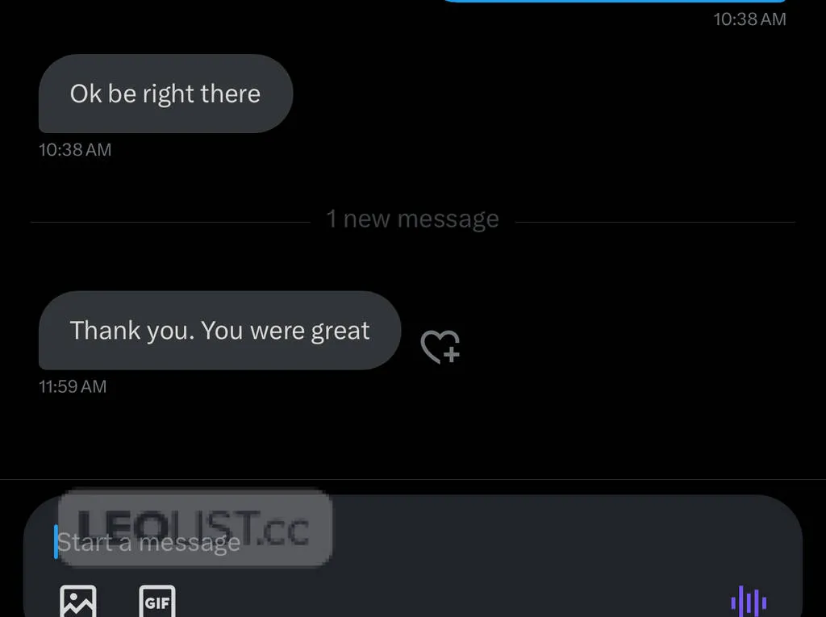Screen dimensions: 826x617
Task: Click the blue text cursor in the composer
Action: [56, 542]
